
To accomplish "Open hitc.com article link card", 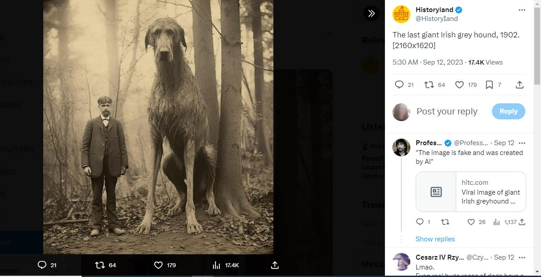I will point(471,191).
